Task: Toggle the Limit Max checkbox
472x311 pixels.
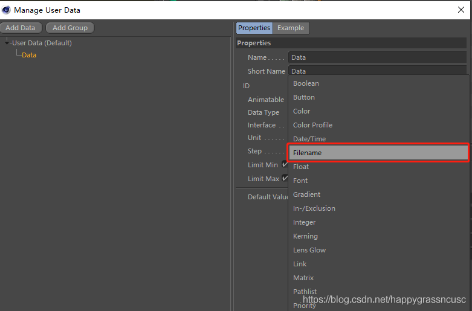Action: click(285, 179)
